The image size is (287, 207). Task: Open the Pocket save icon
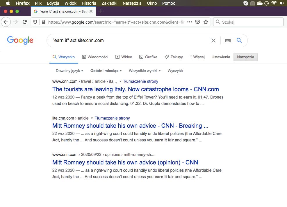198,22
